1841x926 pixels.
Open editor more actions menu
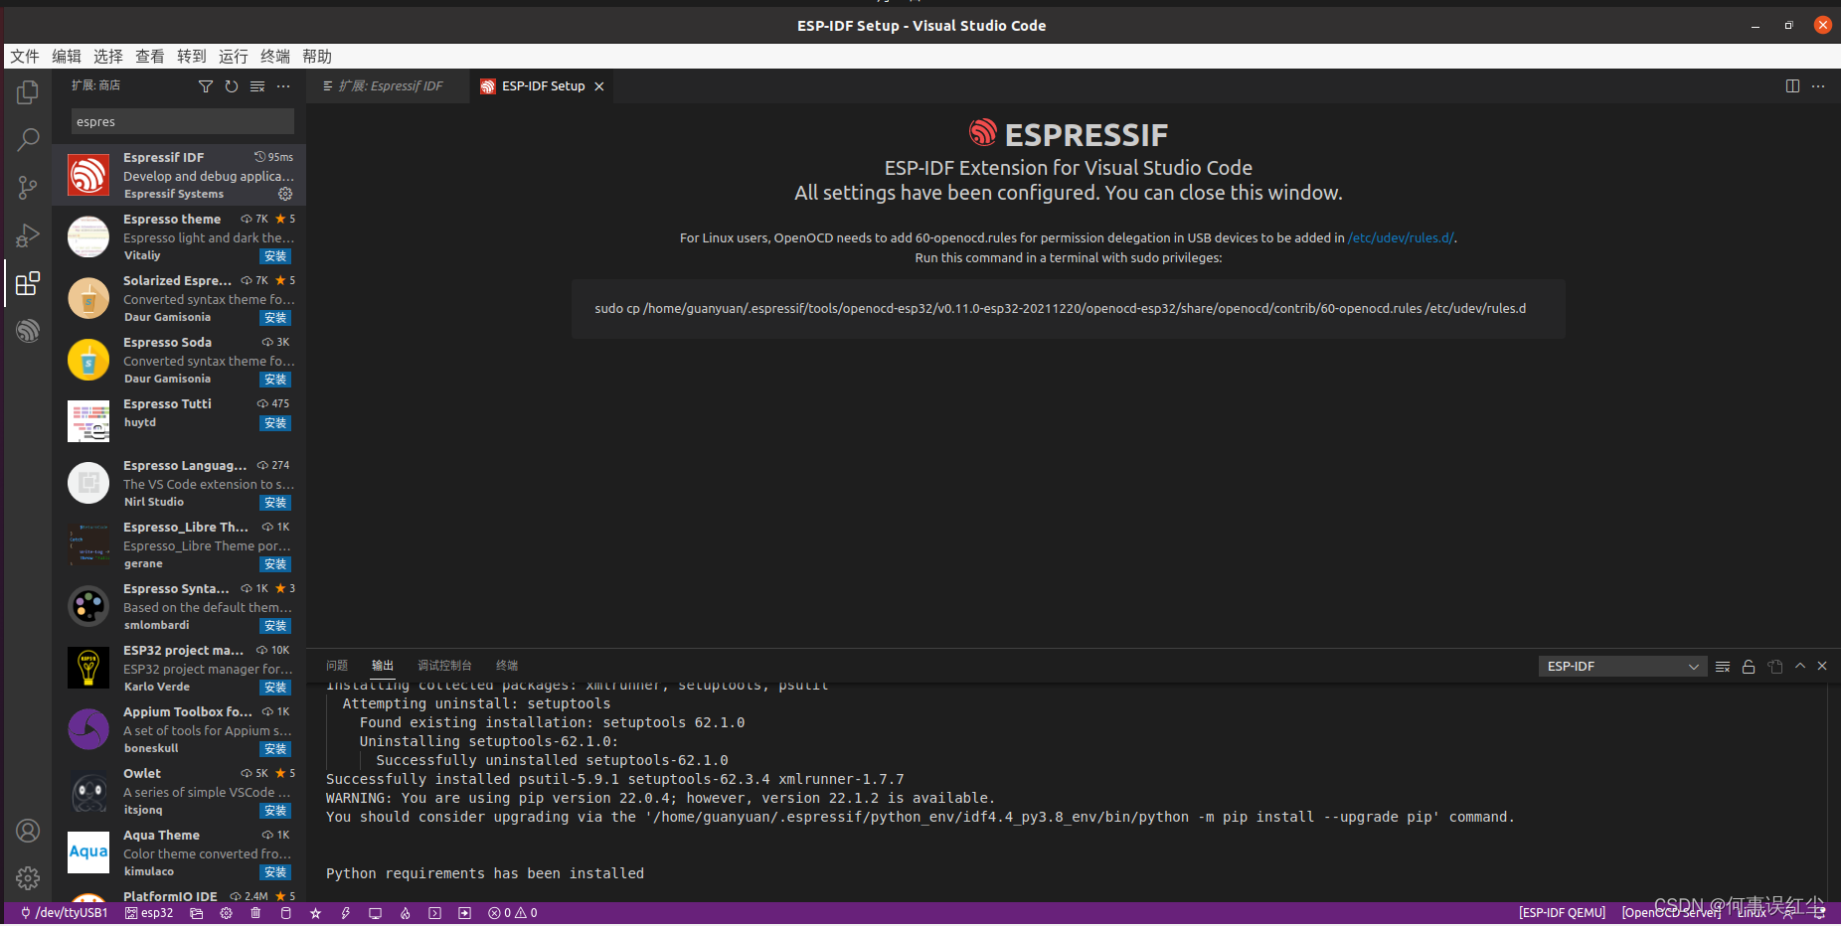[1818, 86]
